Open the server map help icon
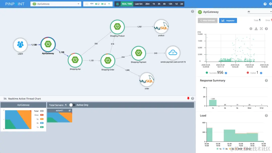Screen dimensions: 272x153 [x=193, y=11]
